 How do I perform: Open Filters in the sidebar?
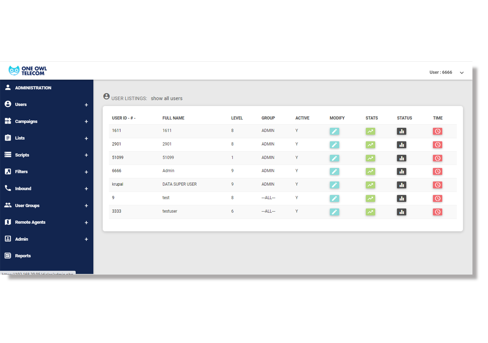[x=21, y=172]
